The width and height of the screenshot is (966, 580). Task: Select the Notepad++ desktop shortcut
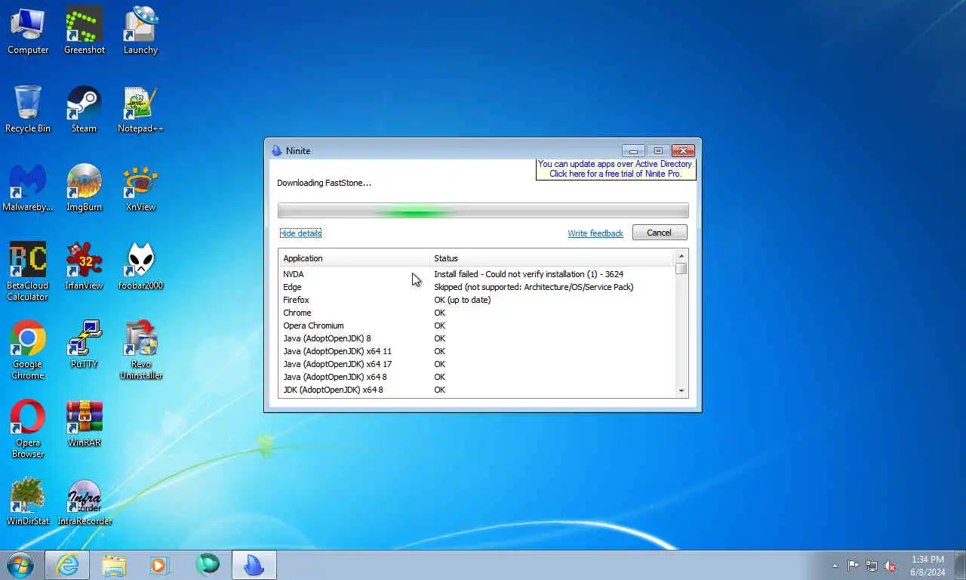point(140,110)
